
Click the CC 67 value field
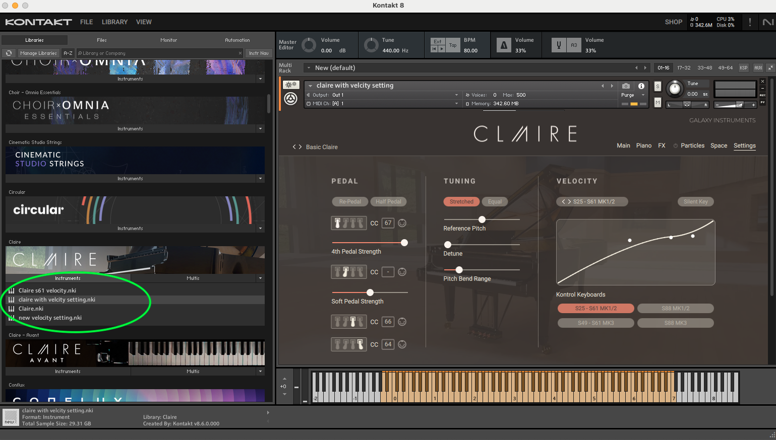388,223
